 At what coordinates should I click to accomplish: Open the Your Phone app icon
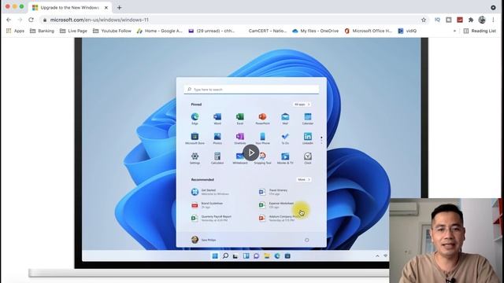(262, 138)
